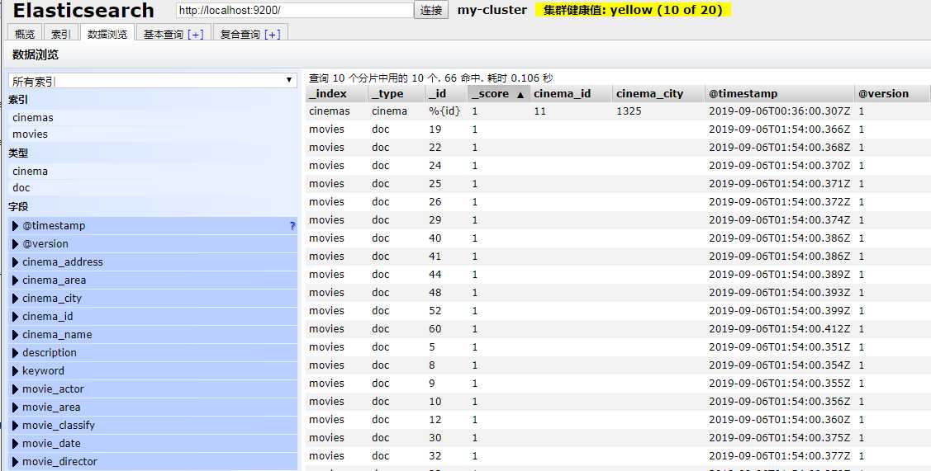Click the _score column sort arrow
The height and width of the screenshot is (471, 931).
pos(520,95)
